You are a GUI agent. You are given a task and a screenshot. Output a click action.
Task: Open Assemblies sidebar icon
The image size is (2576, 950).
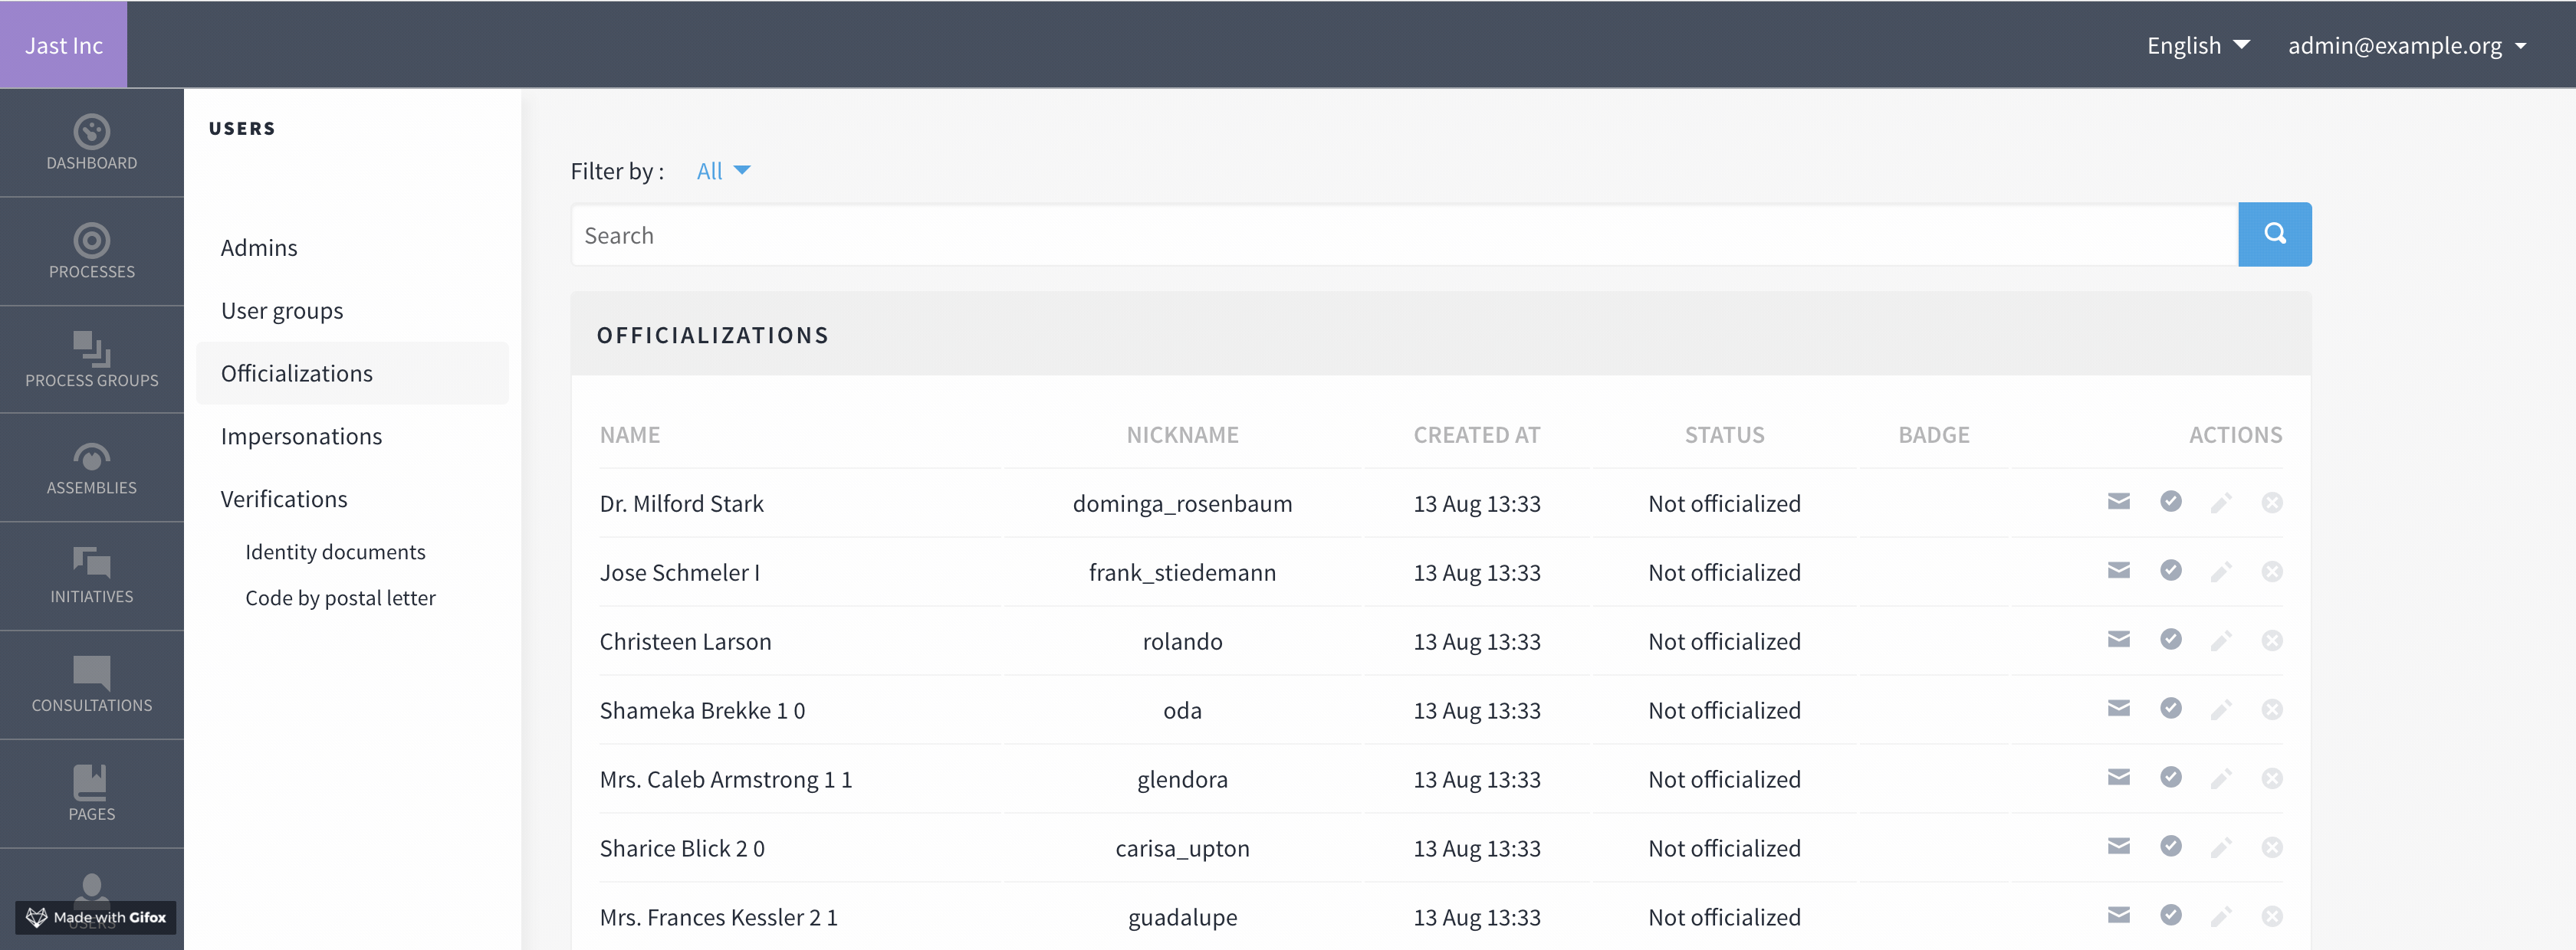point(91,469)
